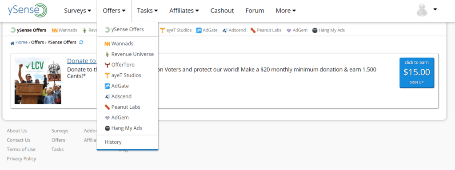This screenshot has width=455, height=170.
Task: Select History in the Offers dropdown
Action: 113,142
